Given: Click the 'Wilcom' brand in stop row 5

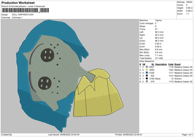Looking at the screenshot, I should click(x=178, y=79).
